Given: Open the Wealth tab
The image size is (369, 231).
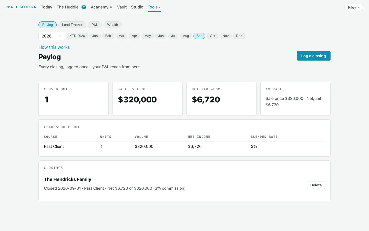Looking at the screenshot, I should [x=112, y=25].
